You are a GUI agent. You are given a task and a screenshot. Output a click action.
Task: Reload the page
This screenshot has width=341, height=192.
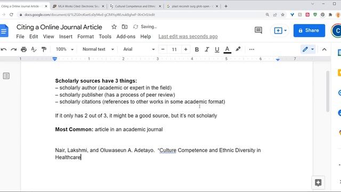tap(11, 15)
